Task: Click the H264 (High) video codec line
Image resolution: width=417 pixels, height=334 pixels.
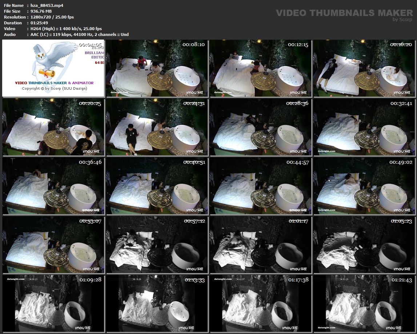Action: (x=66, y=29)
